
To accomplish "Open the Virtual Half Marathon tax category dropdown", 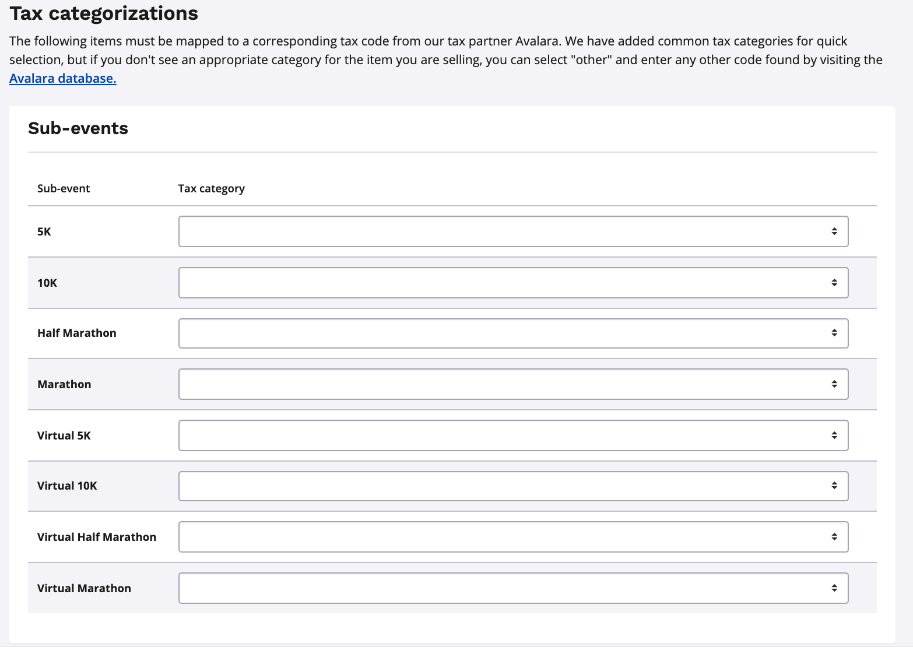I will (x=513, y=537).
